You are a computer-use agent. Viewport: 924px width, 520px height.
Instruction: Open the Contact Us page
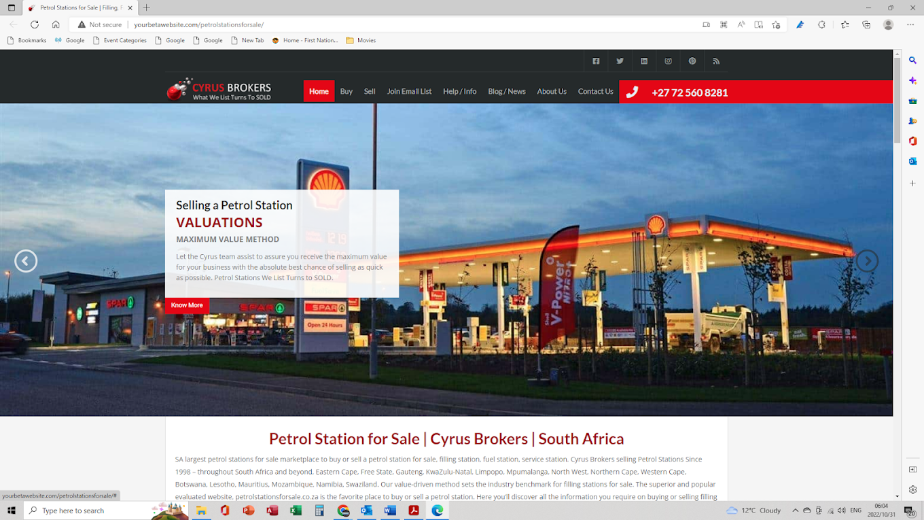pyautogui.click(x=596, y=91)
